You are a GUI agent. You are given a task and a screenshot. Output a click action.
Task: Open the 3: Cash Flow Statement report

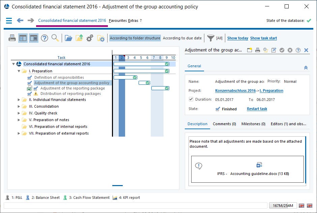86,198
